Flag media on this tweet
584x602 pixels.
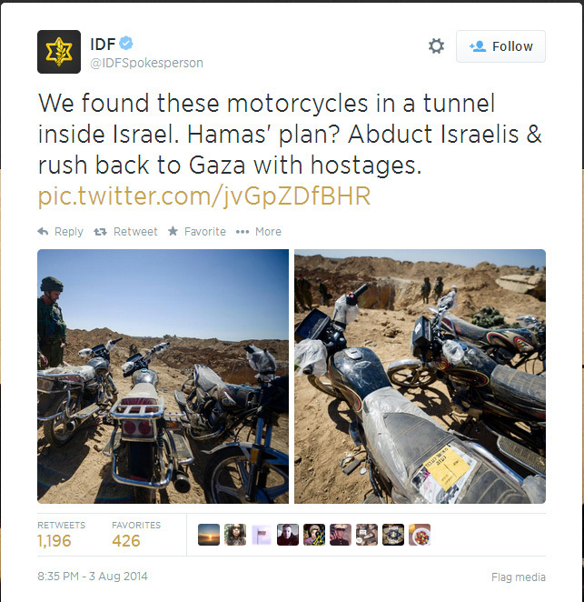point(519,577)
